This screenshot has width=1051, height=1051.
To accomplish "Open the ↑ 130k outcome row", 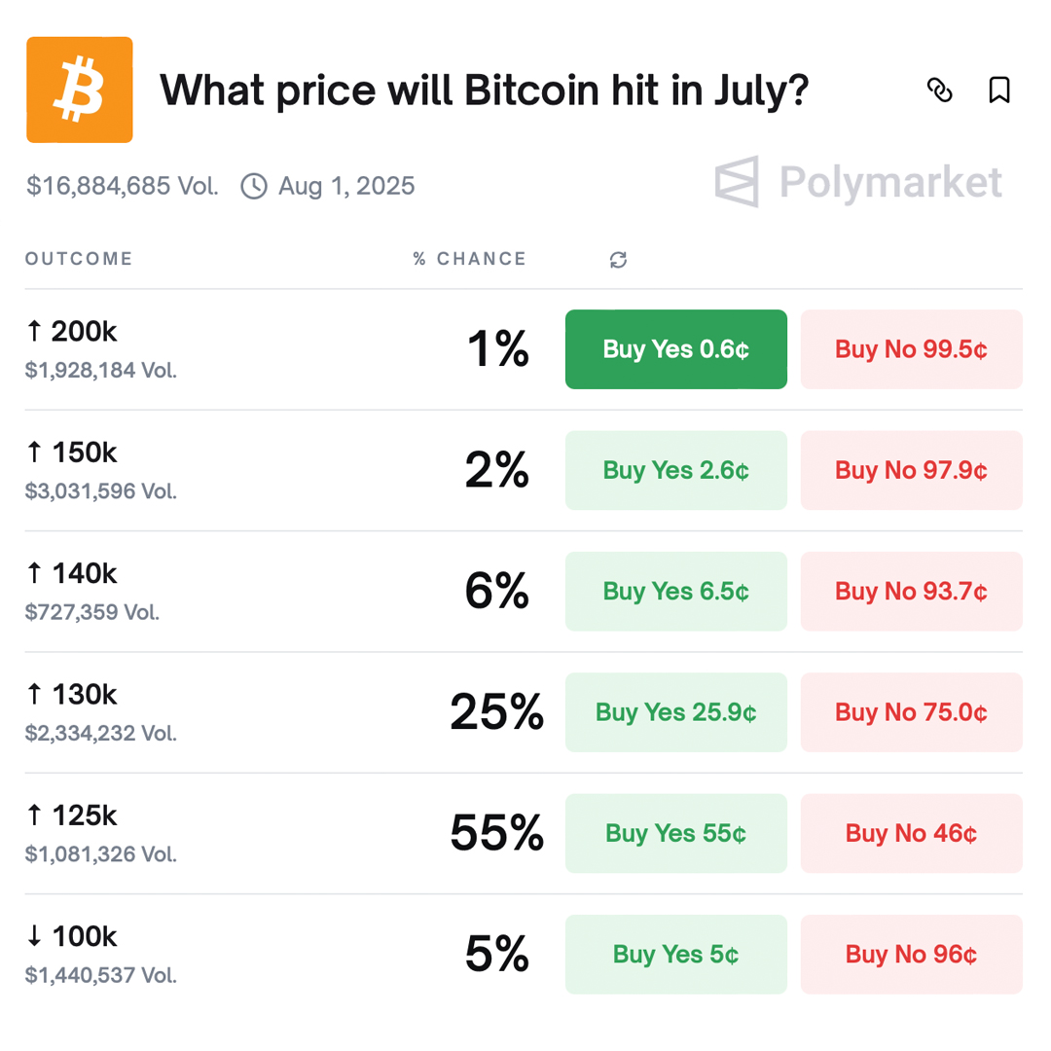I will point(524,712).
